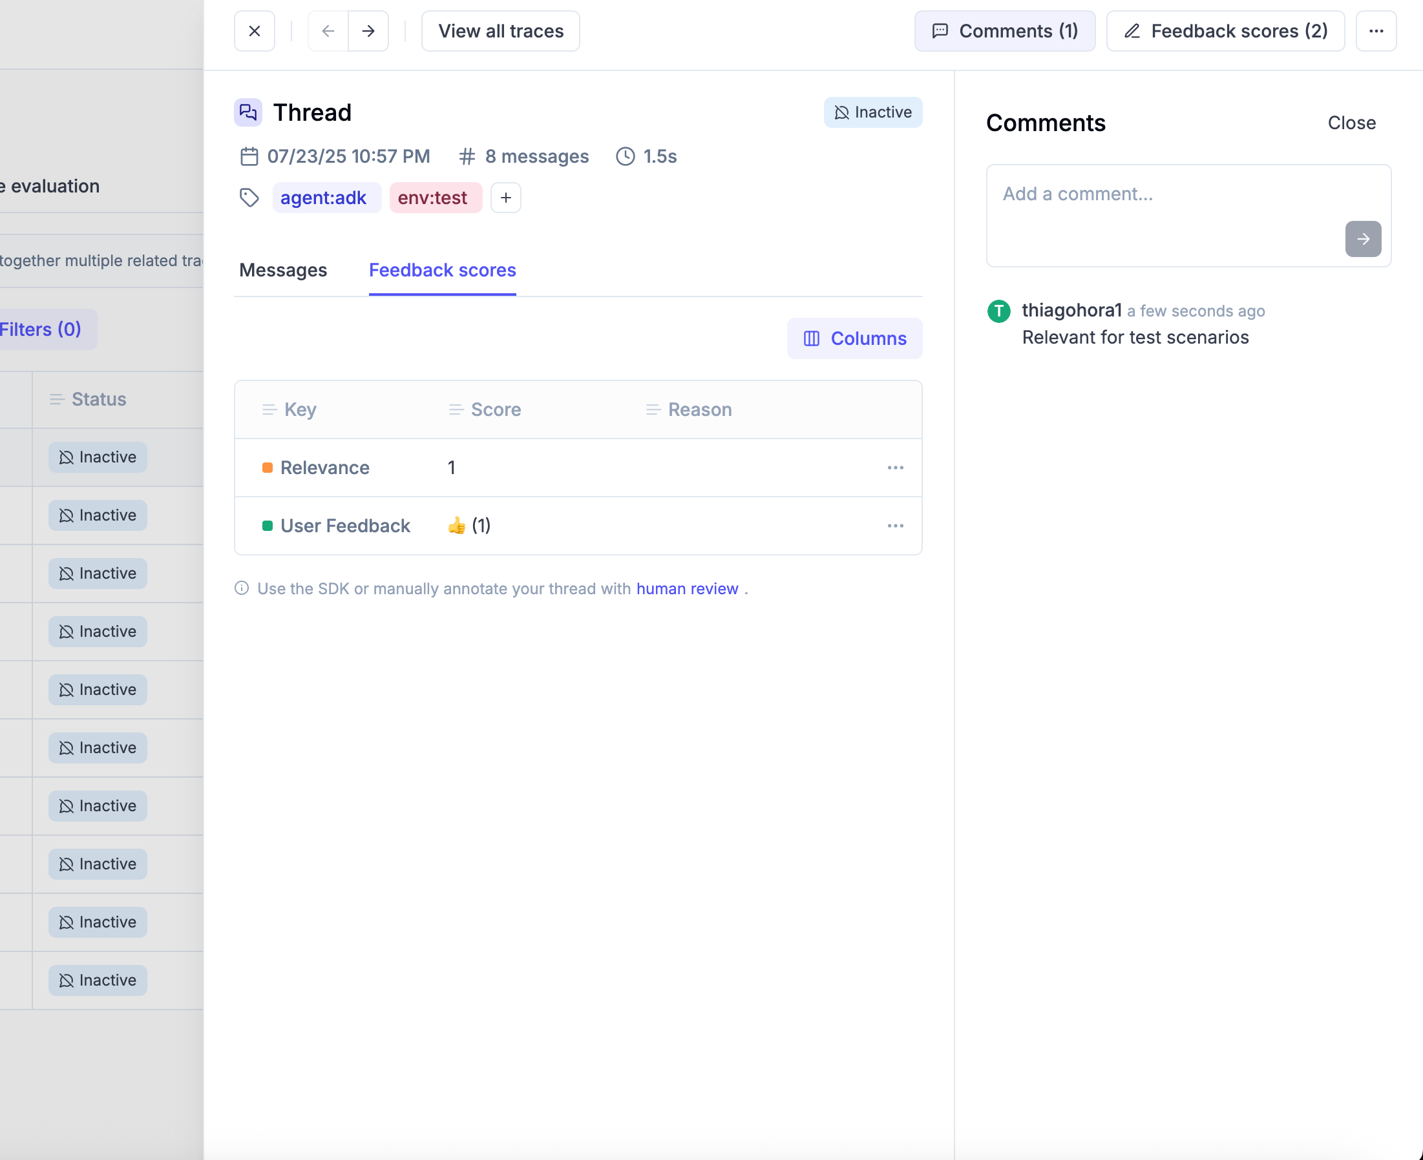Follow the human review link

[x=687, y=588]
